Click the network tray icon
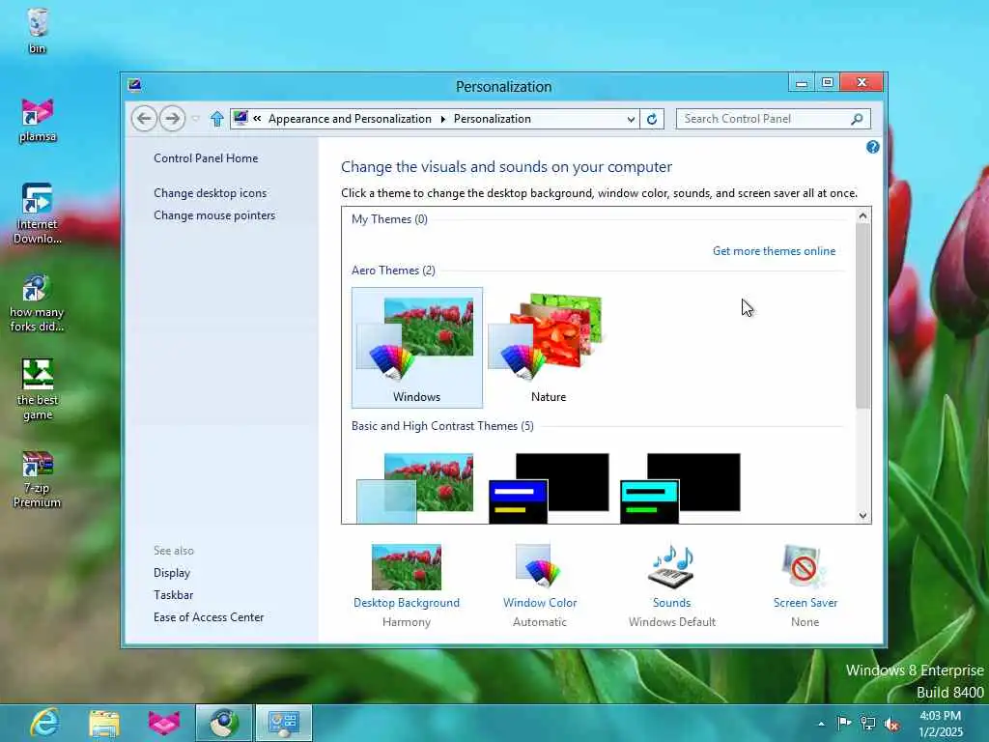Screen dimensions: 989x742 [x=868, y=724]
